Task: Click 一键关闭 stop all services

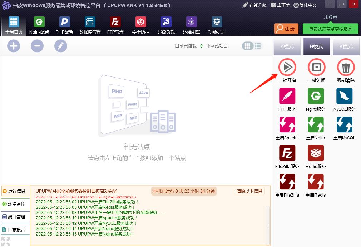Action: point(317,67)
